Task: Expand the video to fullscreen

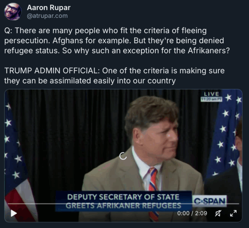Action: click(x=233, y=213)
